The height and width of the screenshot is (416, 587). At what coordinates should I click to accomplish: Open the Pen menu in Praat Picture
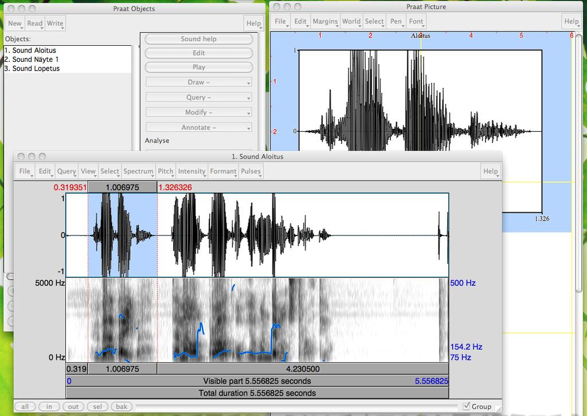coord(396,21)
